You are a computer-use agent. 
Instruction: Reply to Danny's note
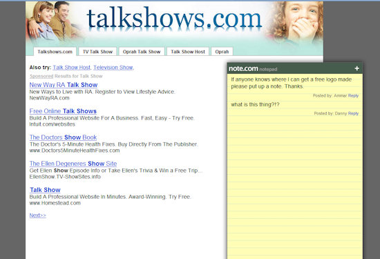[353, 113]
